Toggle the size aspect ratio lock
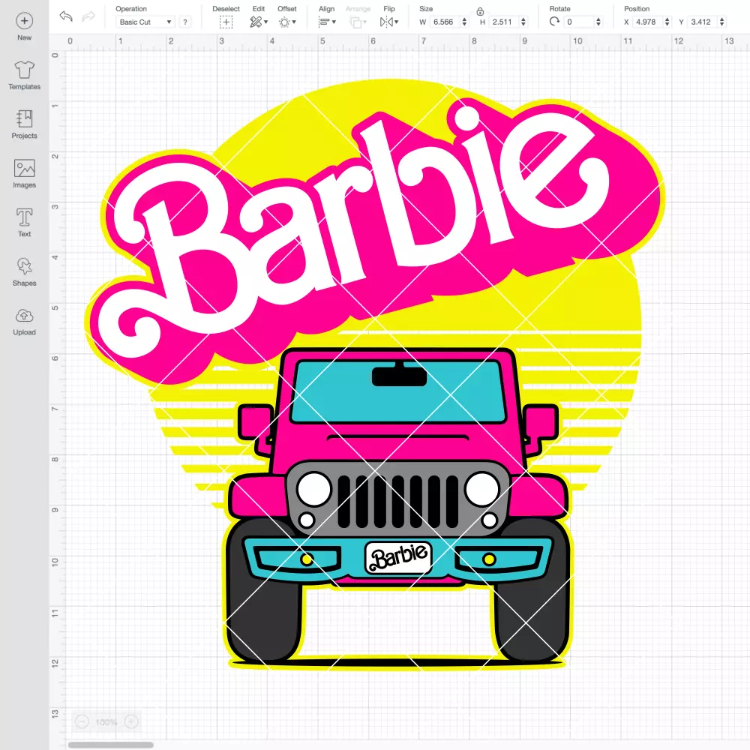750x750 pixels. click(480, 11)
